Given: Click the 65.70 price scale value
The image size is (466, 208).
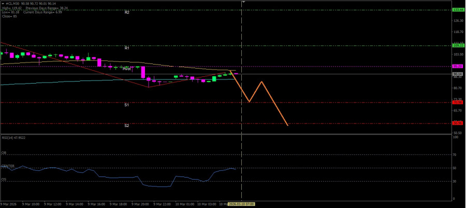Looking at the screenshot, I should [458, 110].
